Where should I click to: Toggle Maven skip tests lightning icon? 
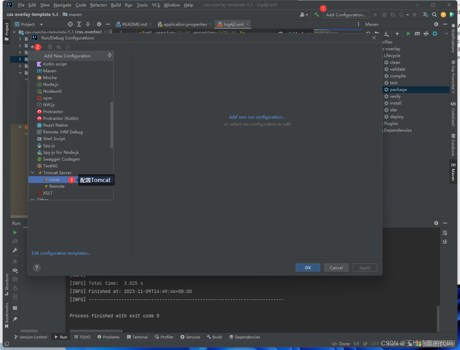point(435,34)
